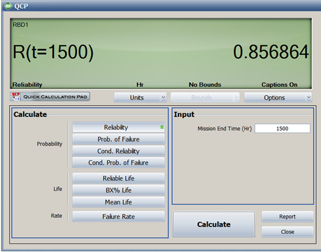Click the Close button
The height and width of the screenshot is (252, 321).
288,232
